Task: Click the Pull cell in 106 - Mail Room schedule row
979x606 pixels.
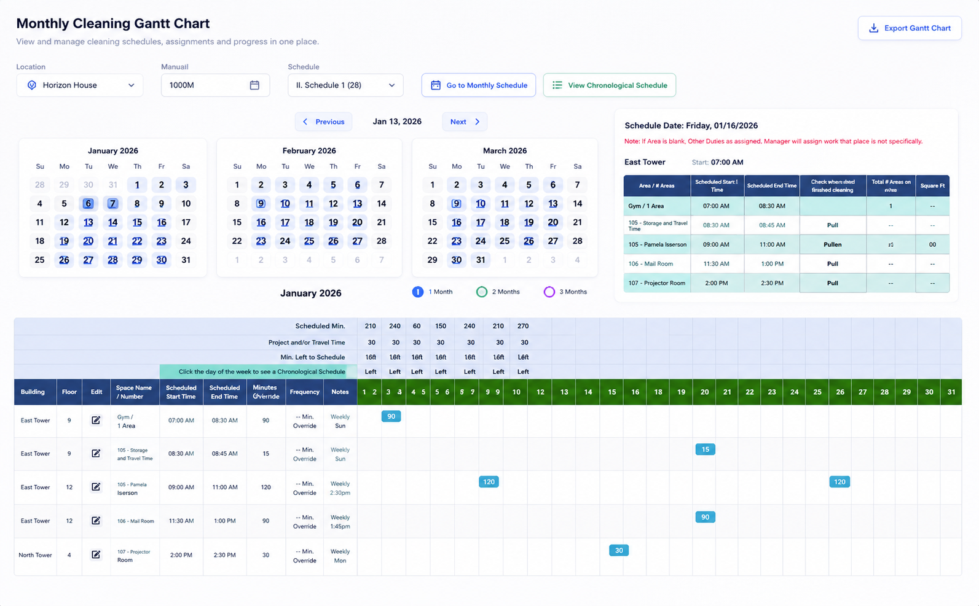Action: click(x=833, y=264)
